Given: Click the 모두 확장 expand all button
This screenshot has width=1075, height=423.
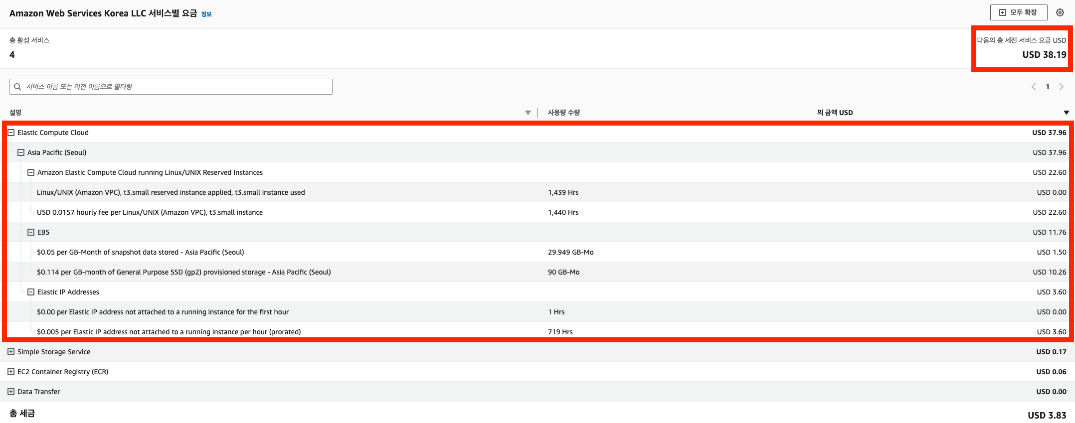Looking at the screenshot, I should tap(1019, 12).
